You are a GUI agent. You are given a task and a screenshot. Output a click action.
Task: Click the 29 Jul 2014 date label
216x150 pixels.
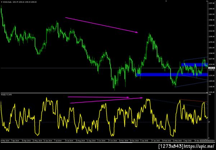pos(69,141)
